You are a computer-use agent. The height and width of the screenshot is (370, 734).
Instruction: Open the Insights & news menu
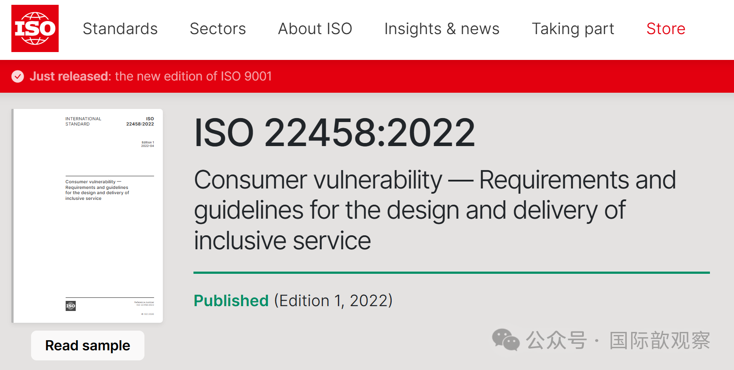pos(442,29)
